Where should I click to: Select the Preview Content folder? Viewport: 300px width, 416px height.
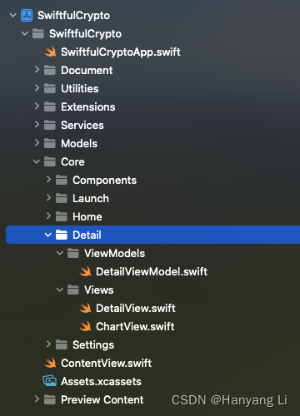pyautogui.click(x=102, y=399)
